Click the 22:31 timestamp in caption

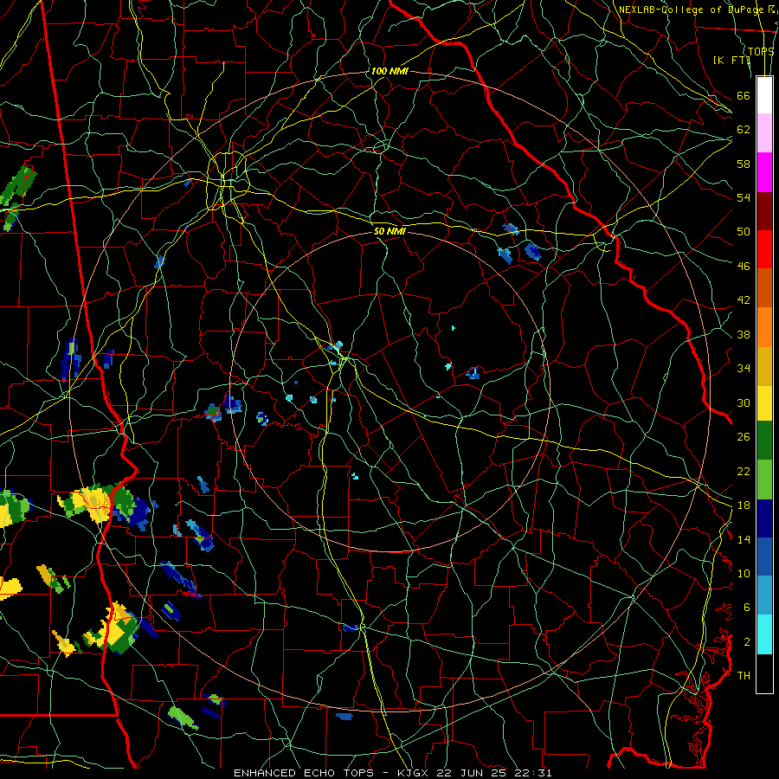[x=536, y=773]
